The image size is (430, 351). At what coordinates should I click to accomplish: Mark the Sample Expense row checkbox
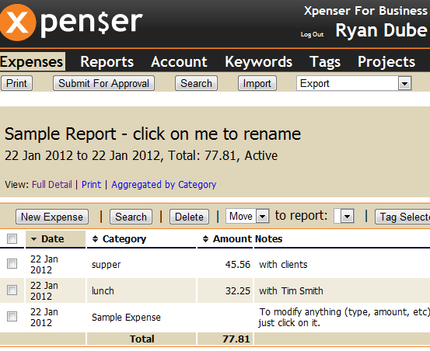coord(12,317)
